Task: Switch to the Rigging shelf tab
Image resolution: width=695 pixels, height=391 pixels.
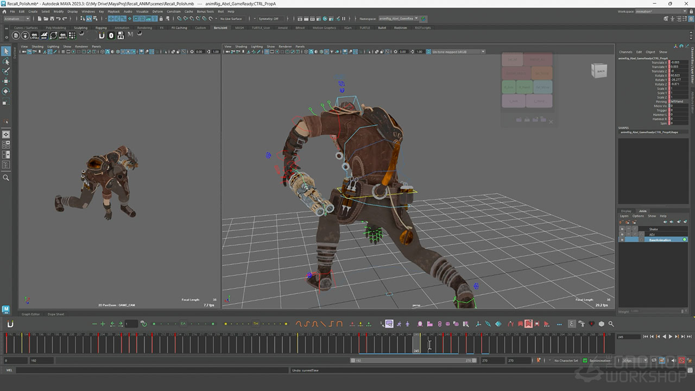Action: click(x=101, y=28)
